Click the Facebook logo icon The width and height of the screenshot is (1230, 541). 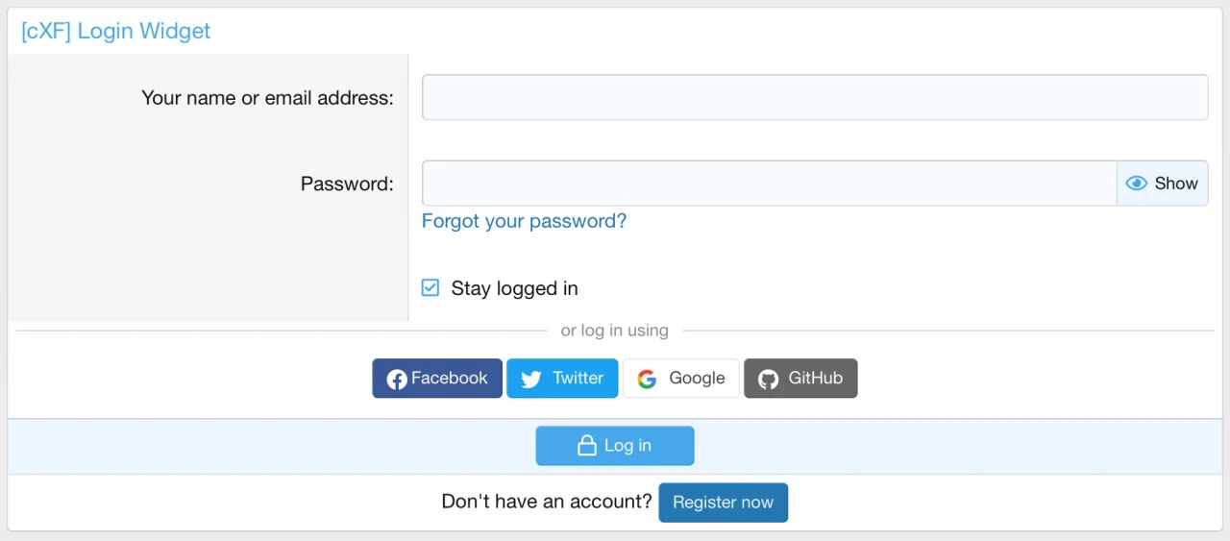click(396, 380)
